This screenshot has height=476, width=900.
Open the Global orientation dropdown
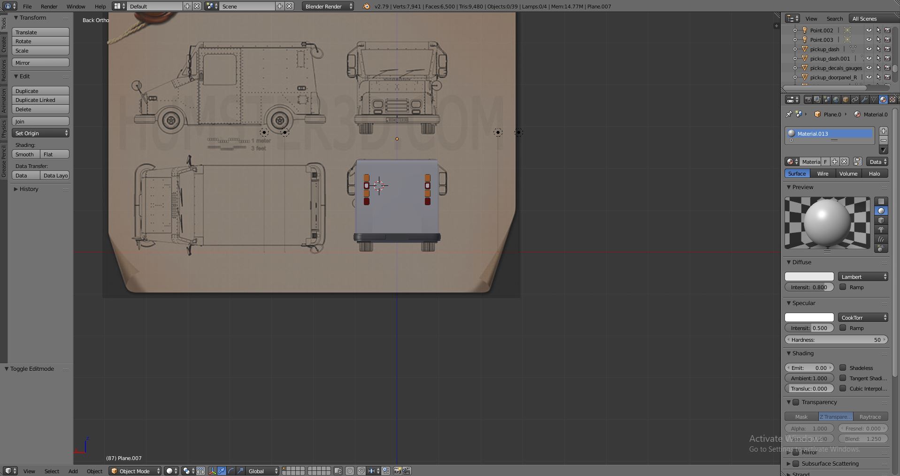coord(262,471)
